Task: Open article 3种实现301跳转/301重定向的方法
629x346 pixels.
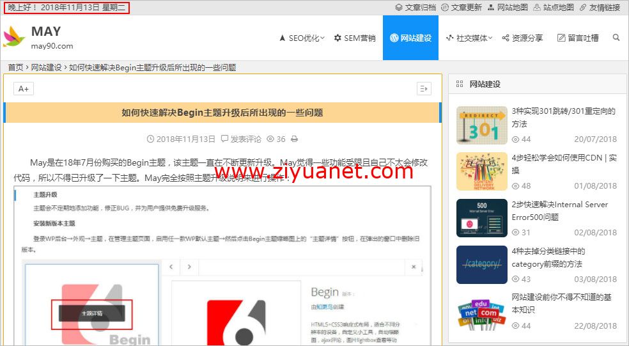Action: coord(564,117)
